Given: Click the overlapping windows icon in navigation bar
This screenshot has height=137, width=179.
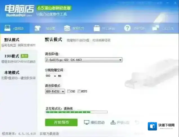Looking at the screenshot, I should [x=155, y=28].
